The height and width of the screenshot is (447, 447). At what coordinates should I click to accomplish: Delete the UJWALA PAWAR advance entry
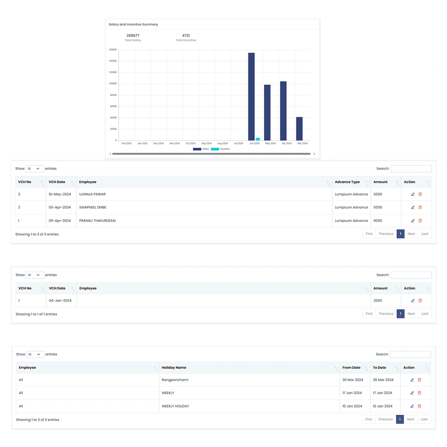(x=420, y=194)
